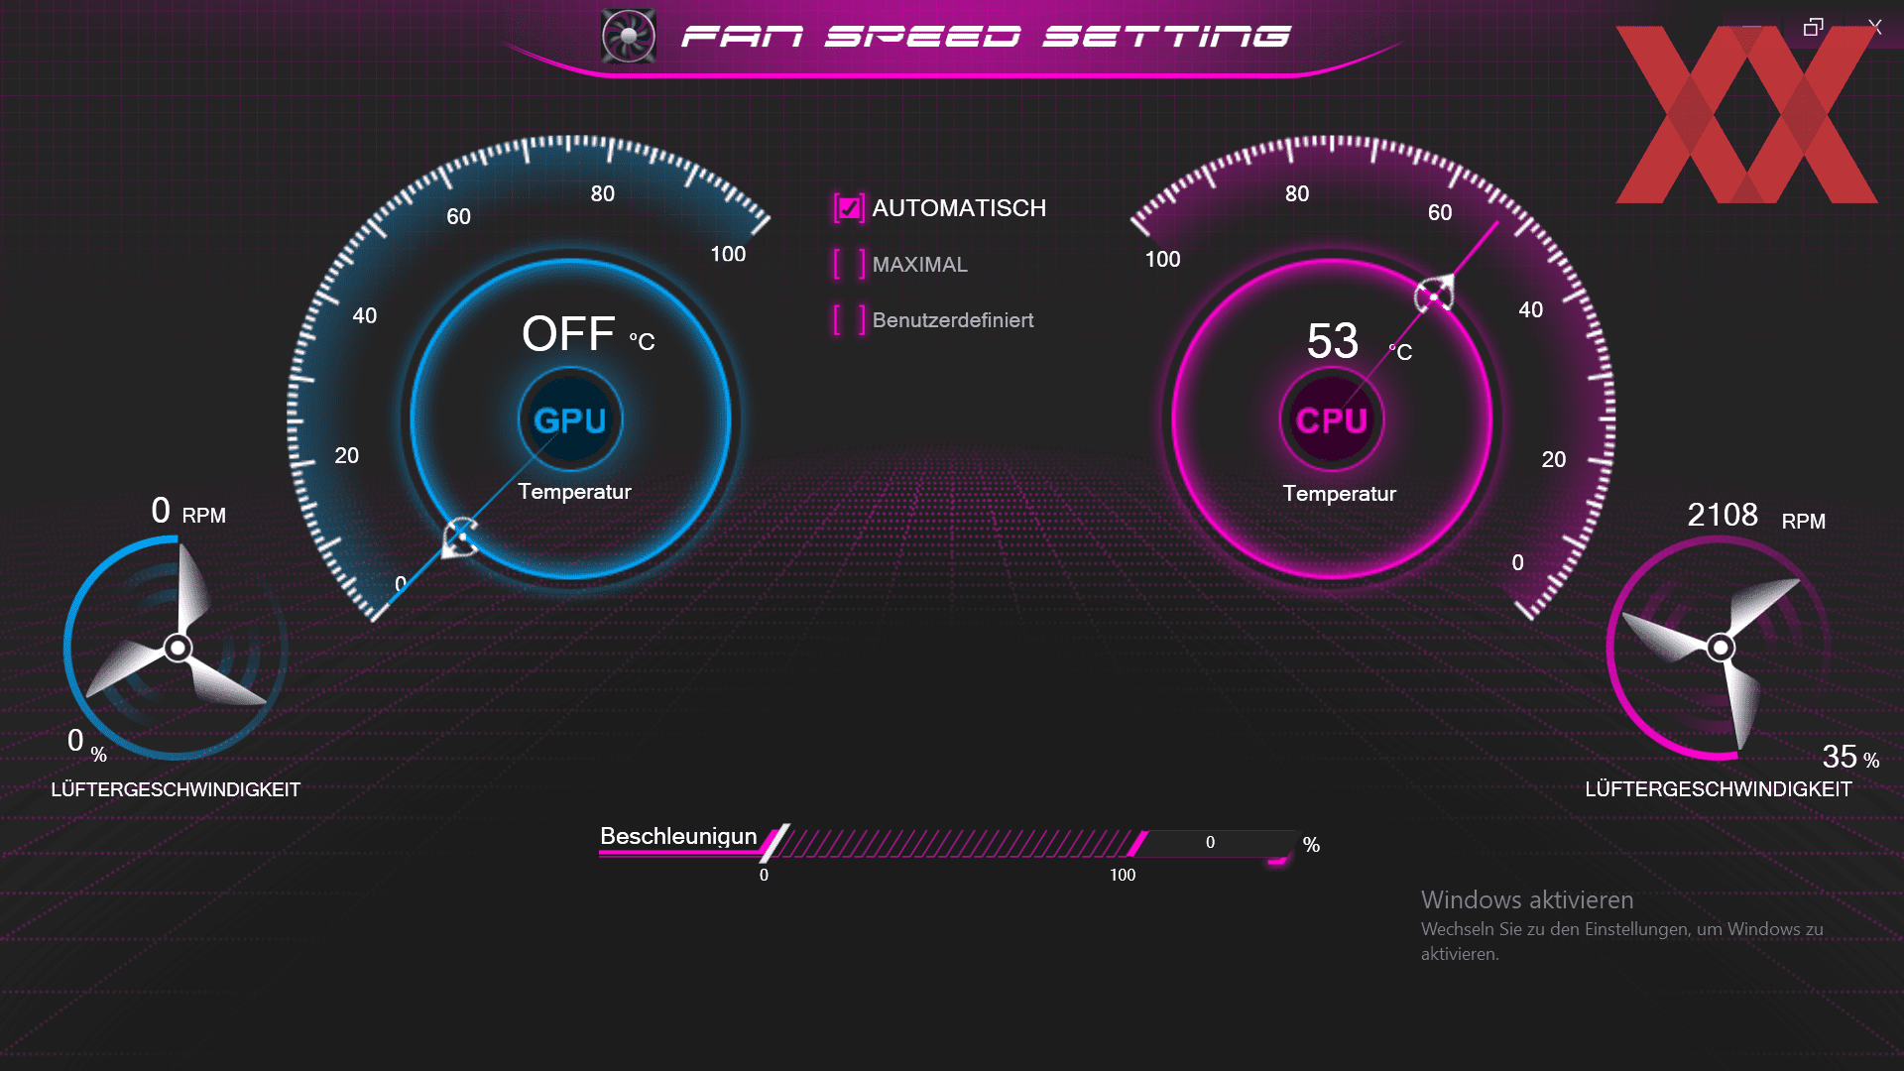
Task: Click the blue GPU center badge
Action: coord(570,419)
